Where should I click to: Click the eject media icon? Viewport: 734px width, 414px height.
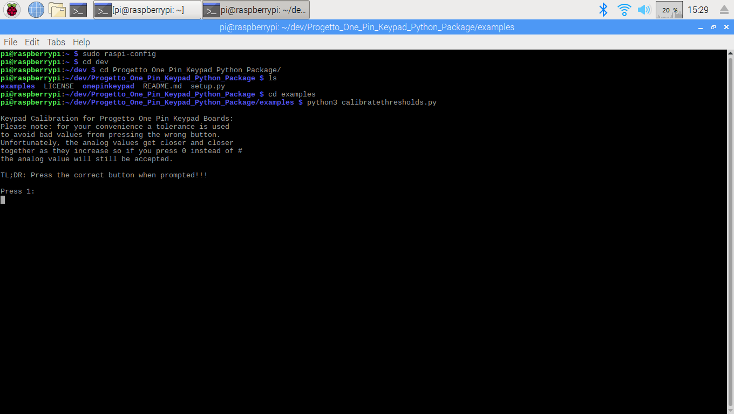pos(724,10)
